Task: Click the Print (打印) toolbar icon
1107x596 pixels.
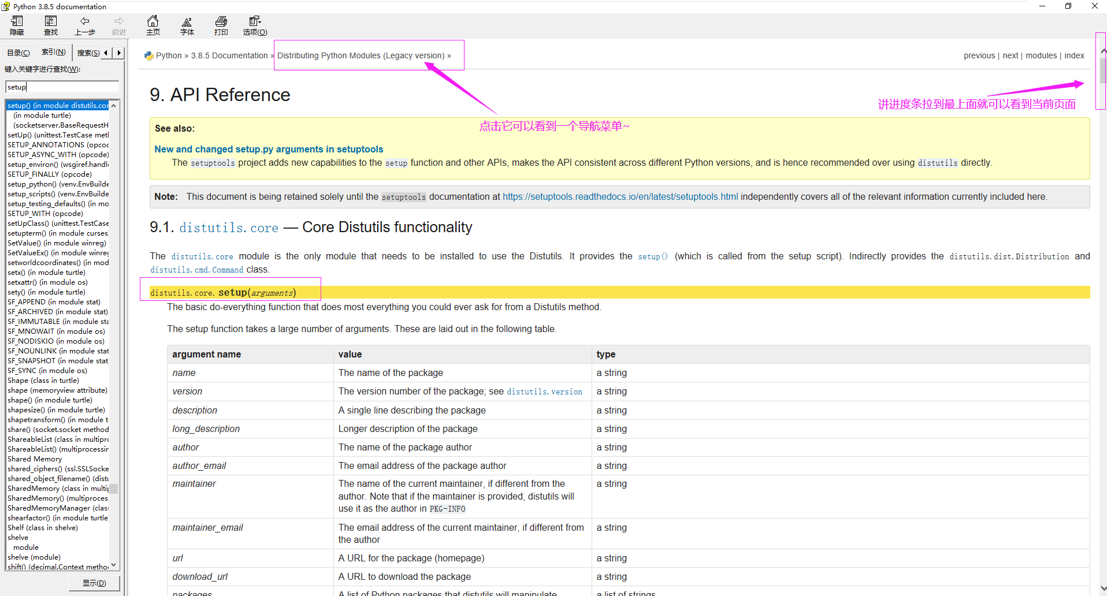Action: coord(221,25)
